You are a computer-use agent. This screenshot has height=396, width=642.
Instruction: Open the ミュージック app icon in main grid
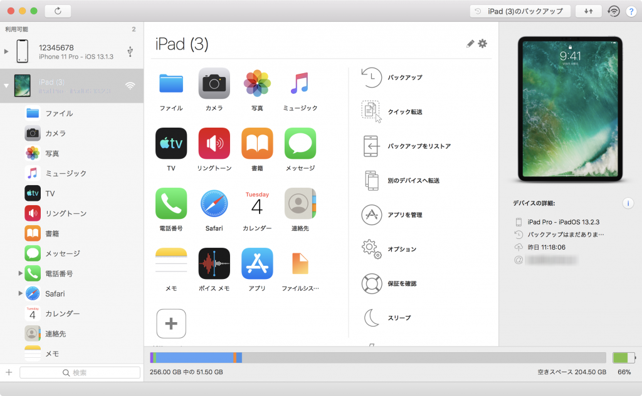[x=300, y=83]
